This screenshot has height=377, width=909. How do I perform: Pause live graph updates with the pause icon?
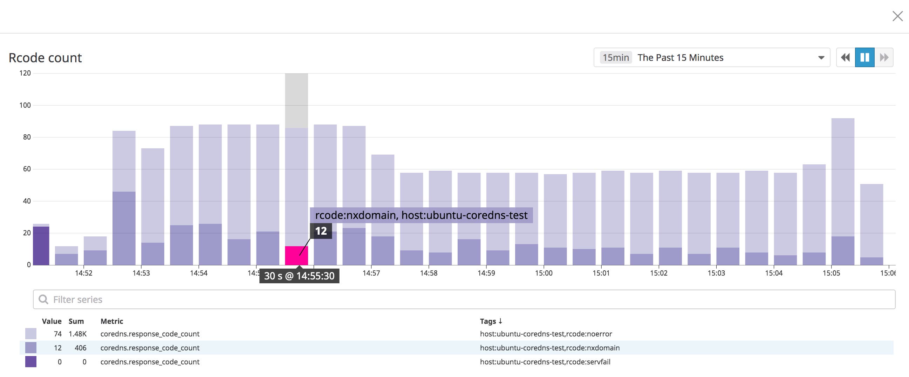pos(864,57)
